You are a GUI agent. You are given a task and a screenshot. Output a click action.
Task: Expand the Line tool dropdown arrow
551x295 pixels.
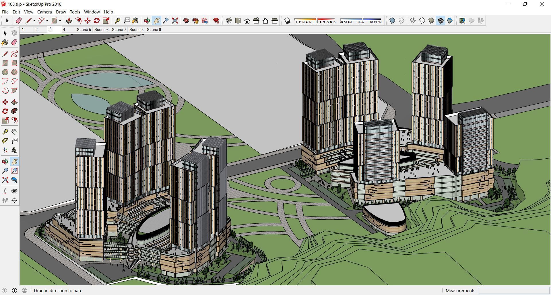(x=34, y=21)
